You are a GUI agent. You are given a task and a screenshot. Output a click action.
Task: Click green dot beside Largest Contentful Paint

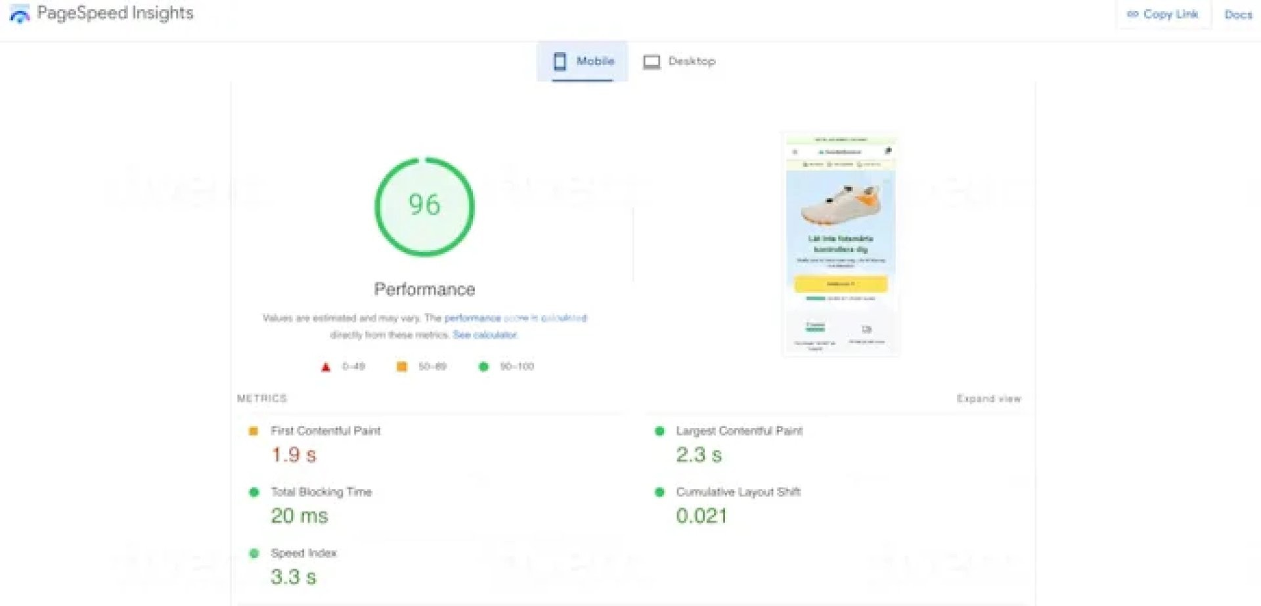click(x=659, y=431)
